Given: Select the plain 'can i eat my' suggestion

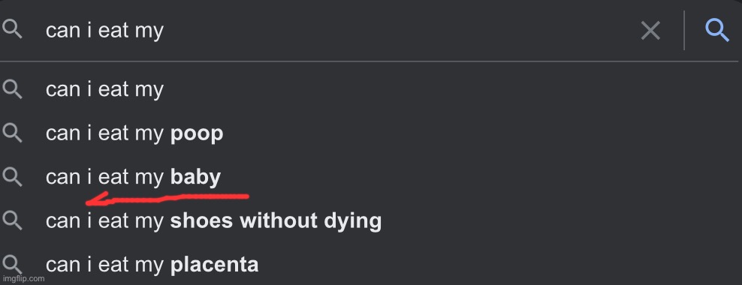Looking at the screenshot, I should 369,89.
